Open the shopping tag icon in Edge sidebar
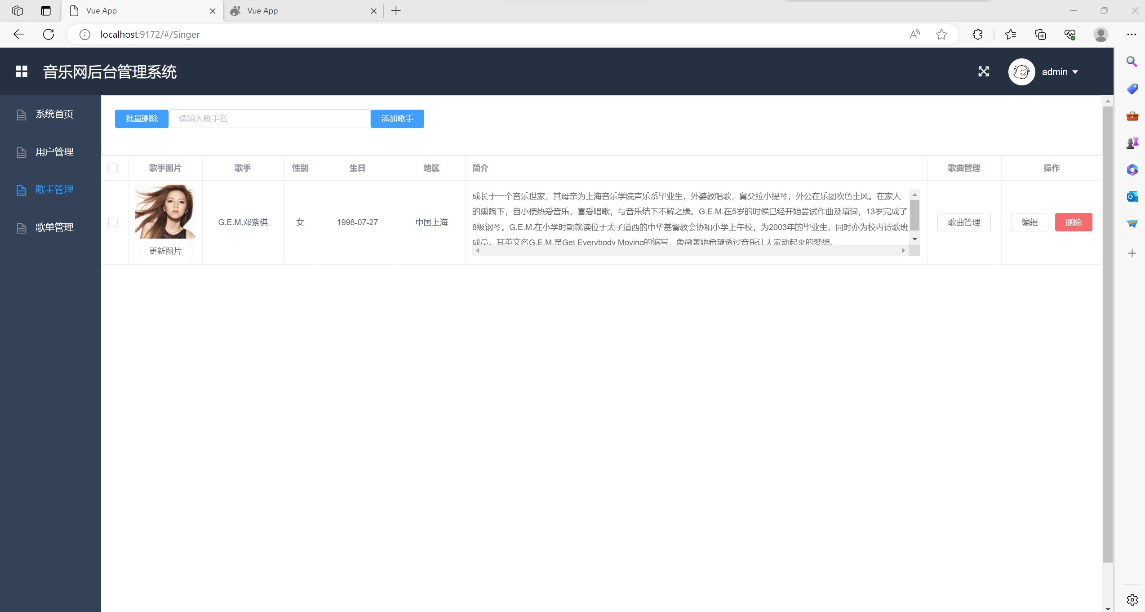 click(1132, 89)
